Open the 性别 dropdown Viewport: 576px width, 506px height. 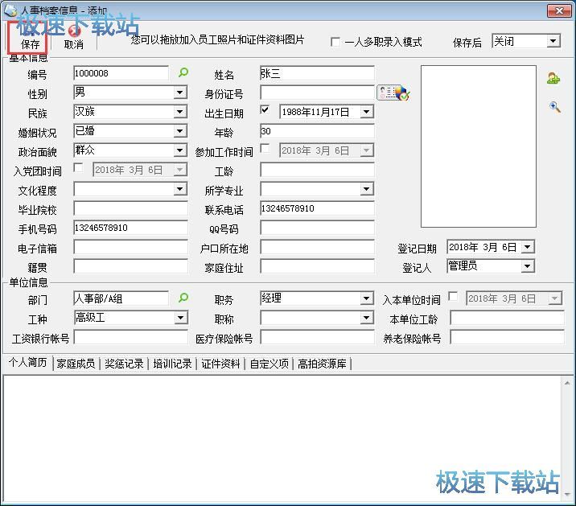[x=180, y=93]
